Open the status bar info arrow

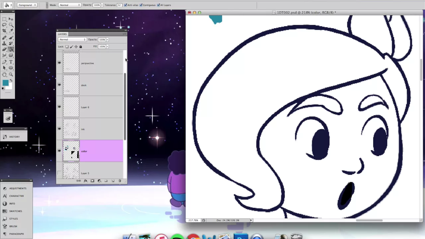click(x=251, y=220)
